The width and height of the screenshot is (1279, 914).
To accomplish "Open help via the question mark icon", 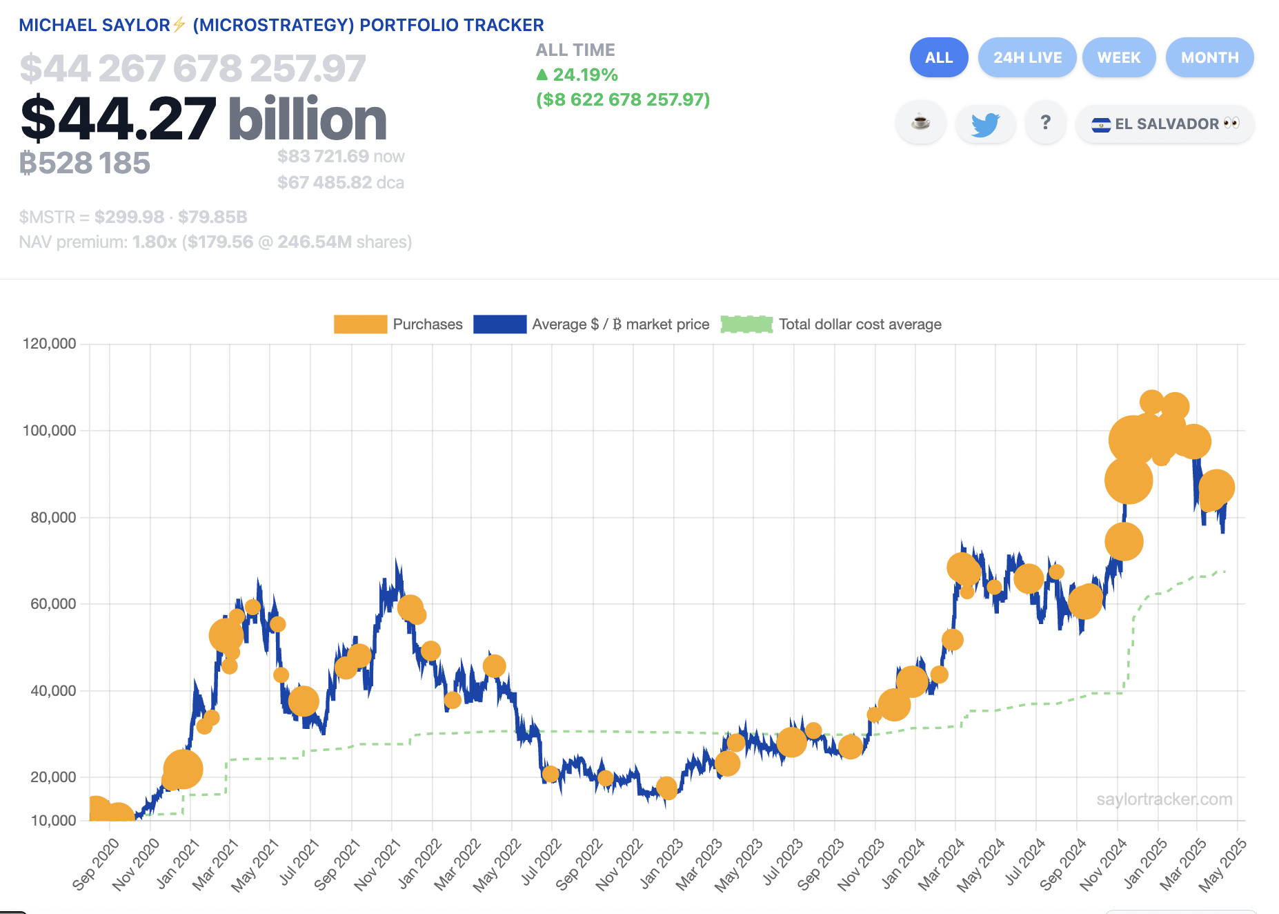I will coord(1045,123).
